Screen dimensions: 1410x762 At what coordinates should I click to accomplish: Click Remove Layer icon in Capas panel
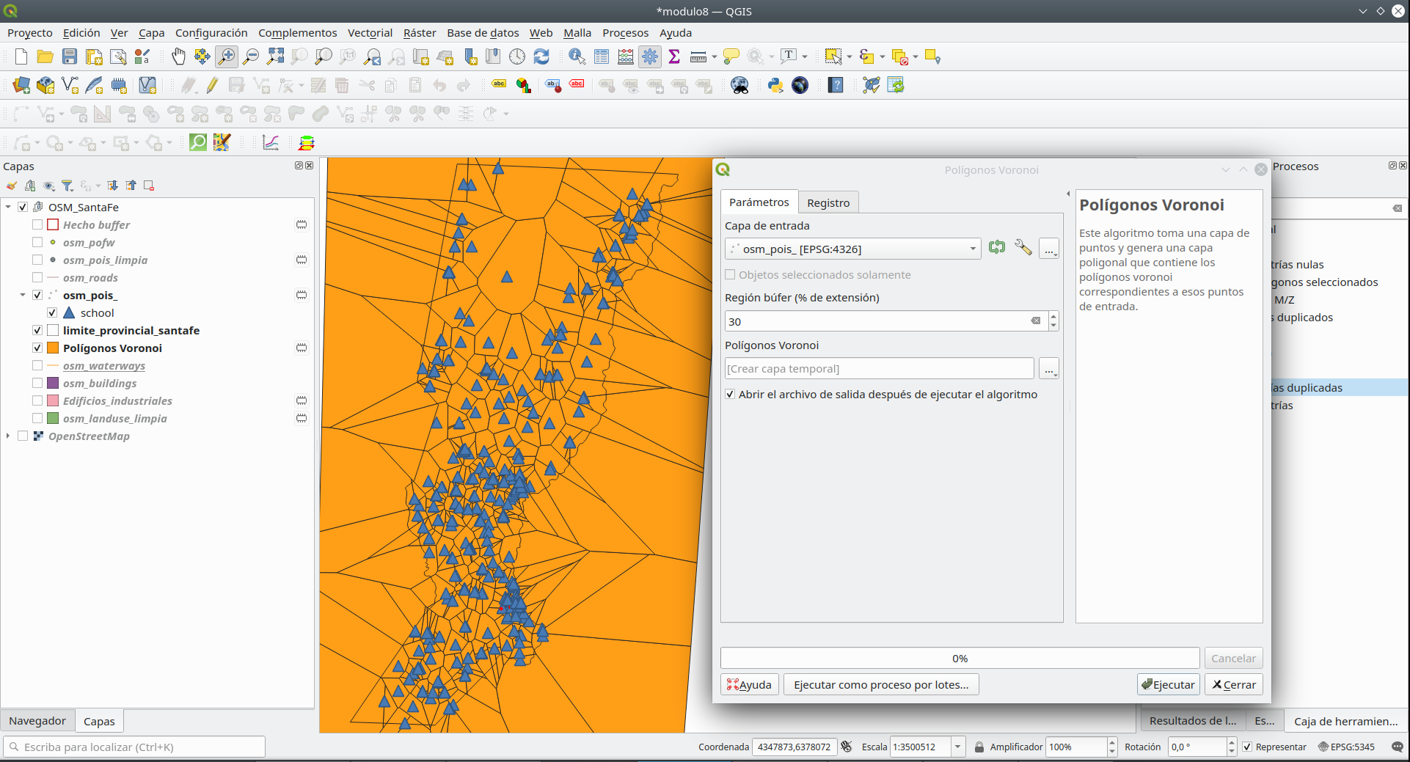pos(149,186)
